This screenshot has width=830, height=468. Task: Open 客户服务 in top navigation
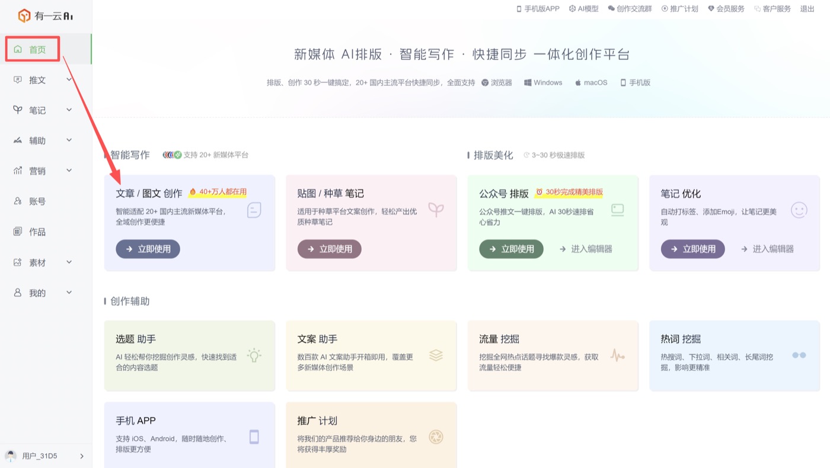(x=772, y=9)
